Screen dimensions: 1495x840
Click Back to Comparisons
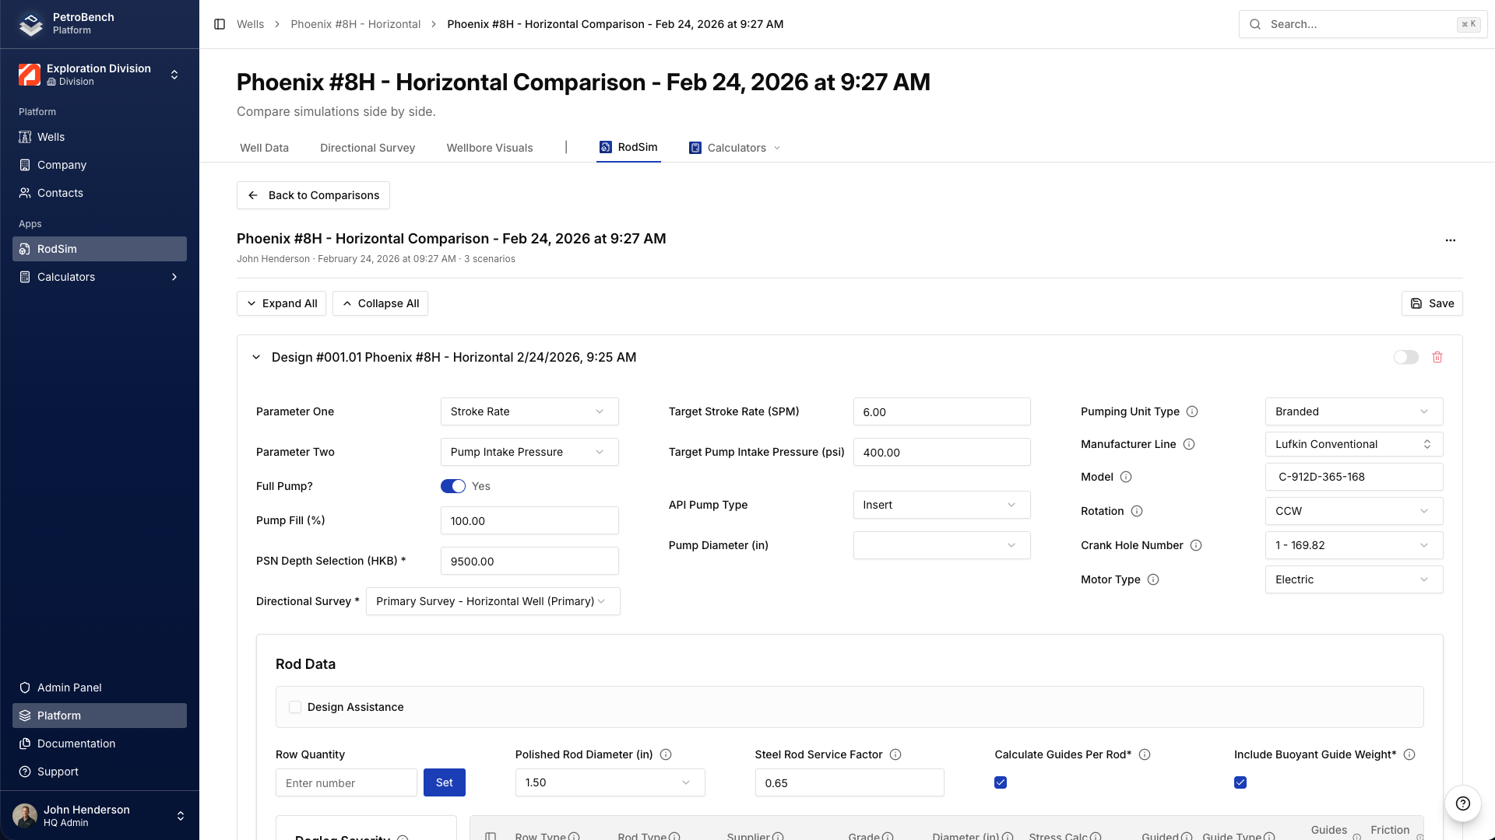(x=313, y=195)
